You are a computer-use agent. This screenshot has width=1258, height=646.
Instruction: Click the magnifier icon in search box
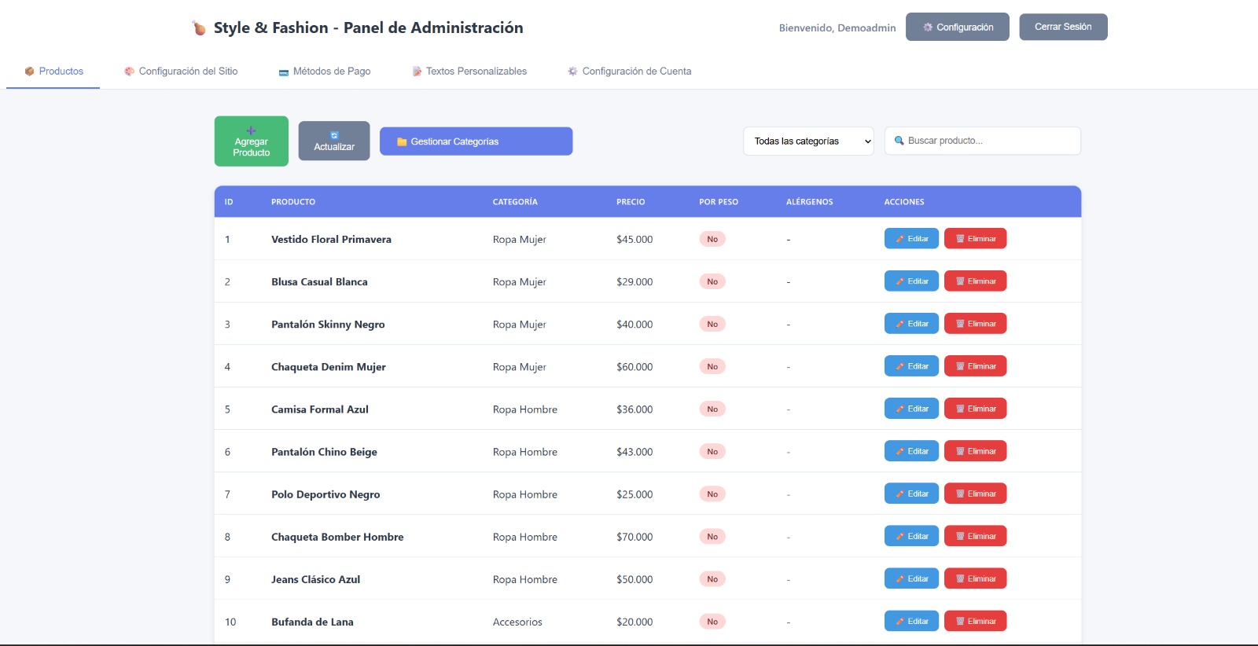899,141
